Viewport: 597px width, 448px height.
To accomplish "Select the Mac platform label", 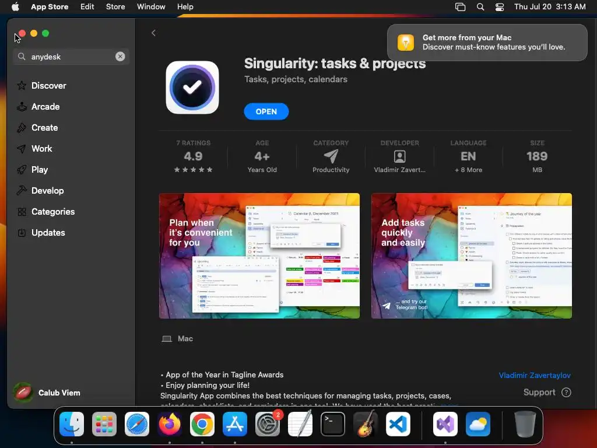I will point(177,339).
